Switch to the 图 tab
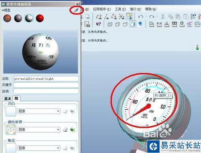The width and height of the screenshot is (201, 153). point(16,98)
